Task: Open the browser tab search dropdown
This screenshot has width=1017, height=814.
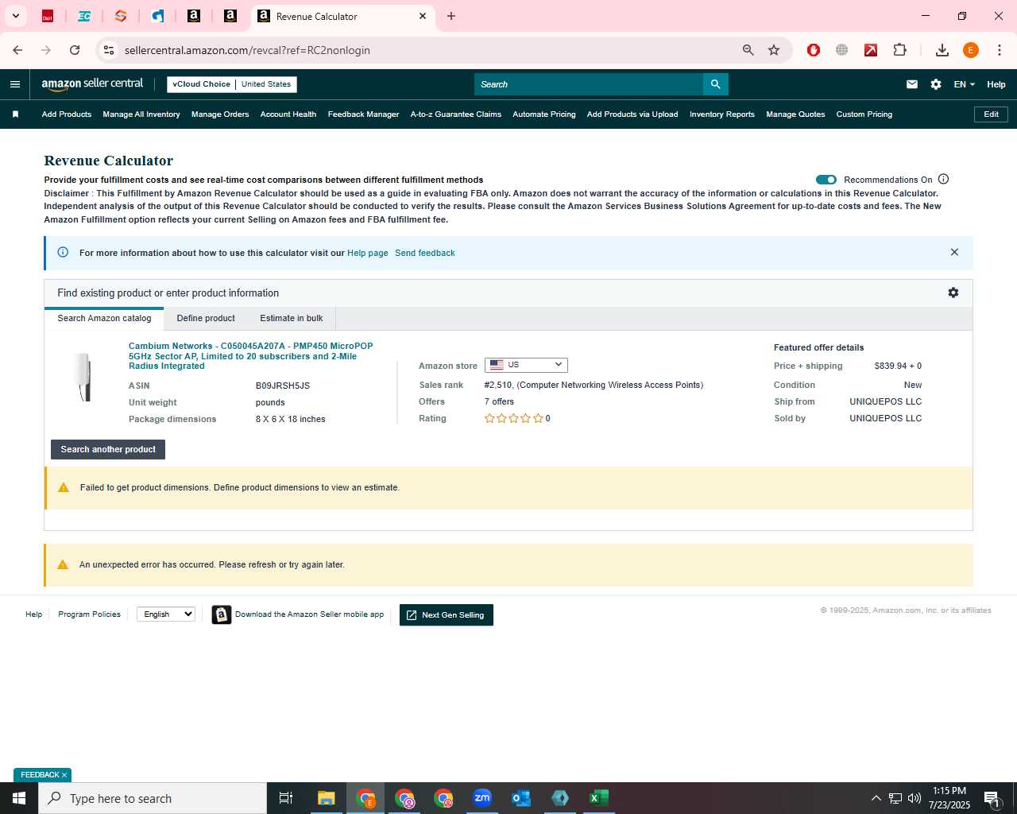Action: tap(15, 16)
